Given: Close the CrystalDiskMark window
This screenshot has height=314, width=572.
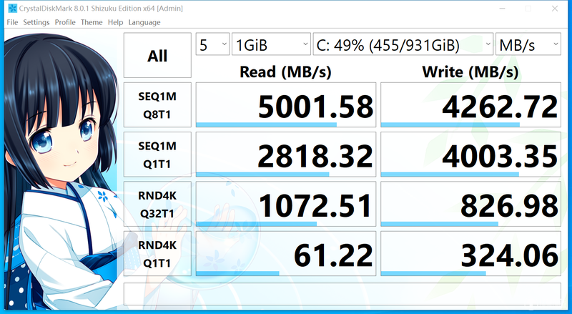Looking at the screenshot, I should coord(555,8).
